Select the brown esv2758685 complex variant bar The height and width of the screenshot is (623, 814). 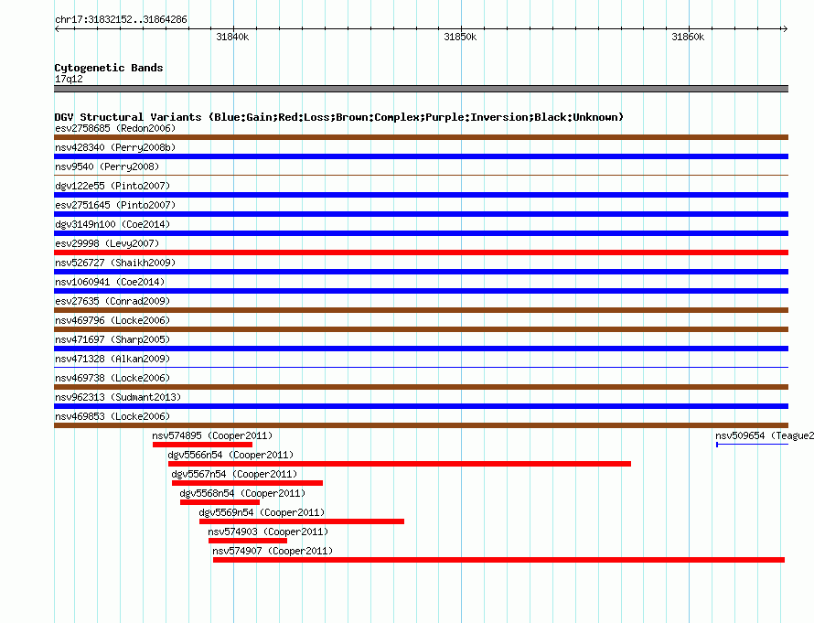[x=421, y=137]
